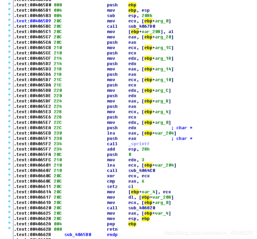Click var_4 on line 00406625
This screenshot has width=257, height=239.
click(162, 213)
